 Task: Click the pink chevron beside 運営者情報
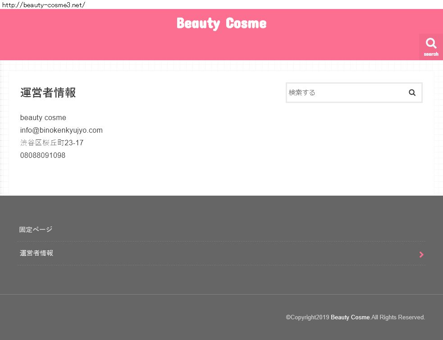coord(421,255)
